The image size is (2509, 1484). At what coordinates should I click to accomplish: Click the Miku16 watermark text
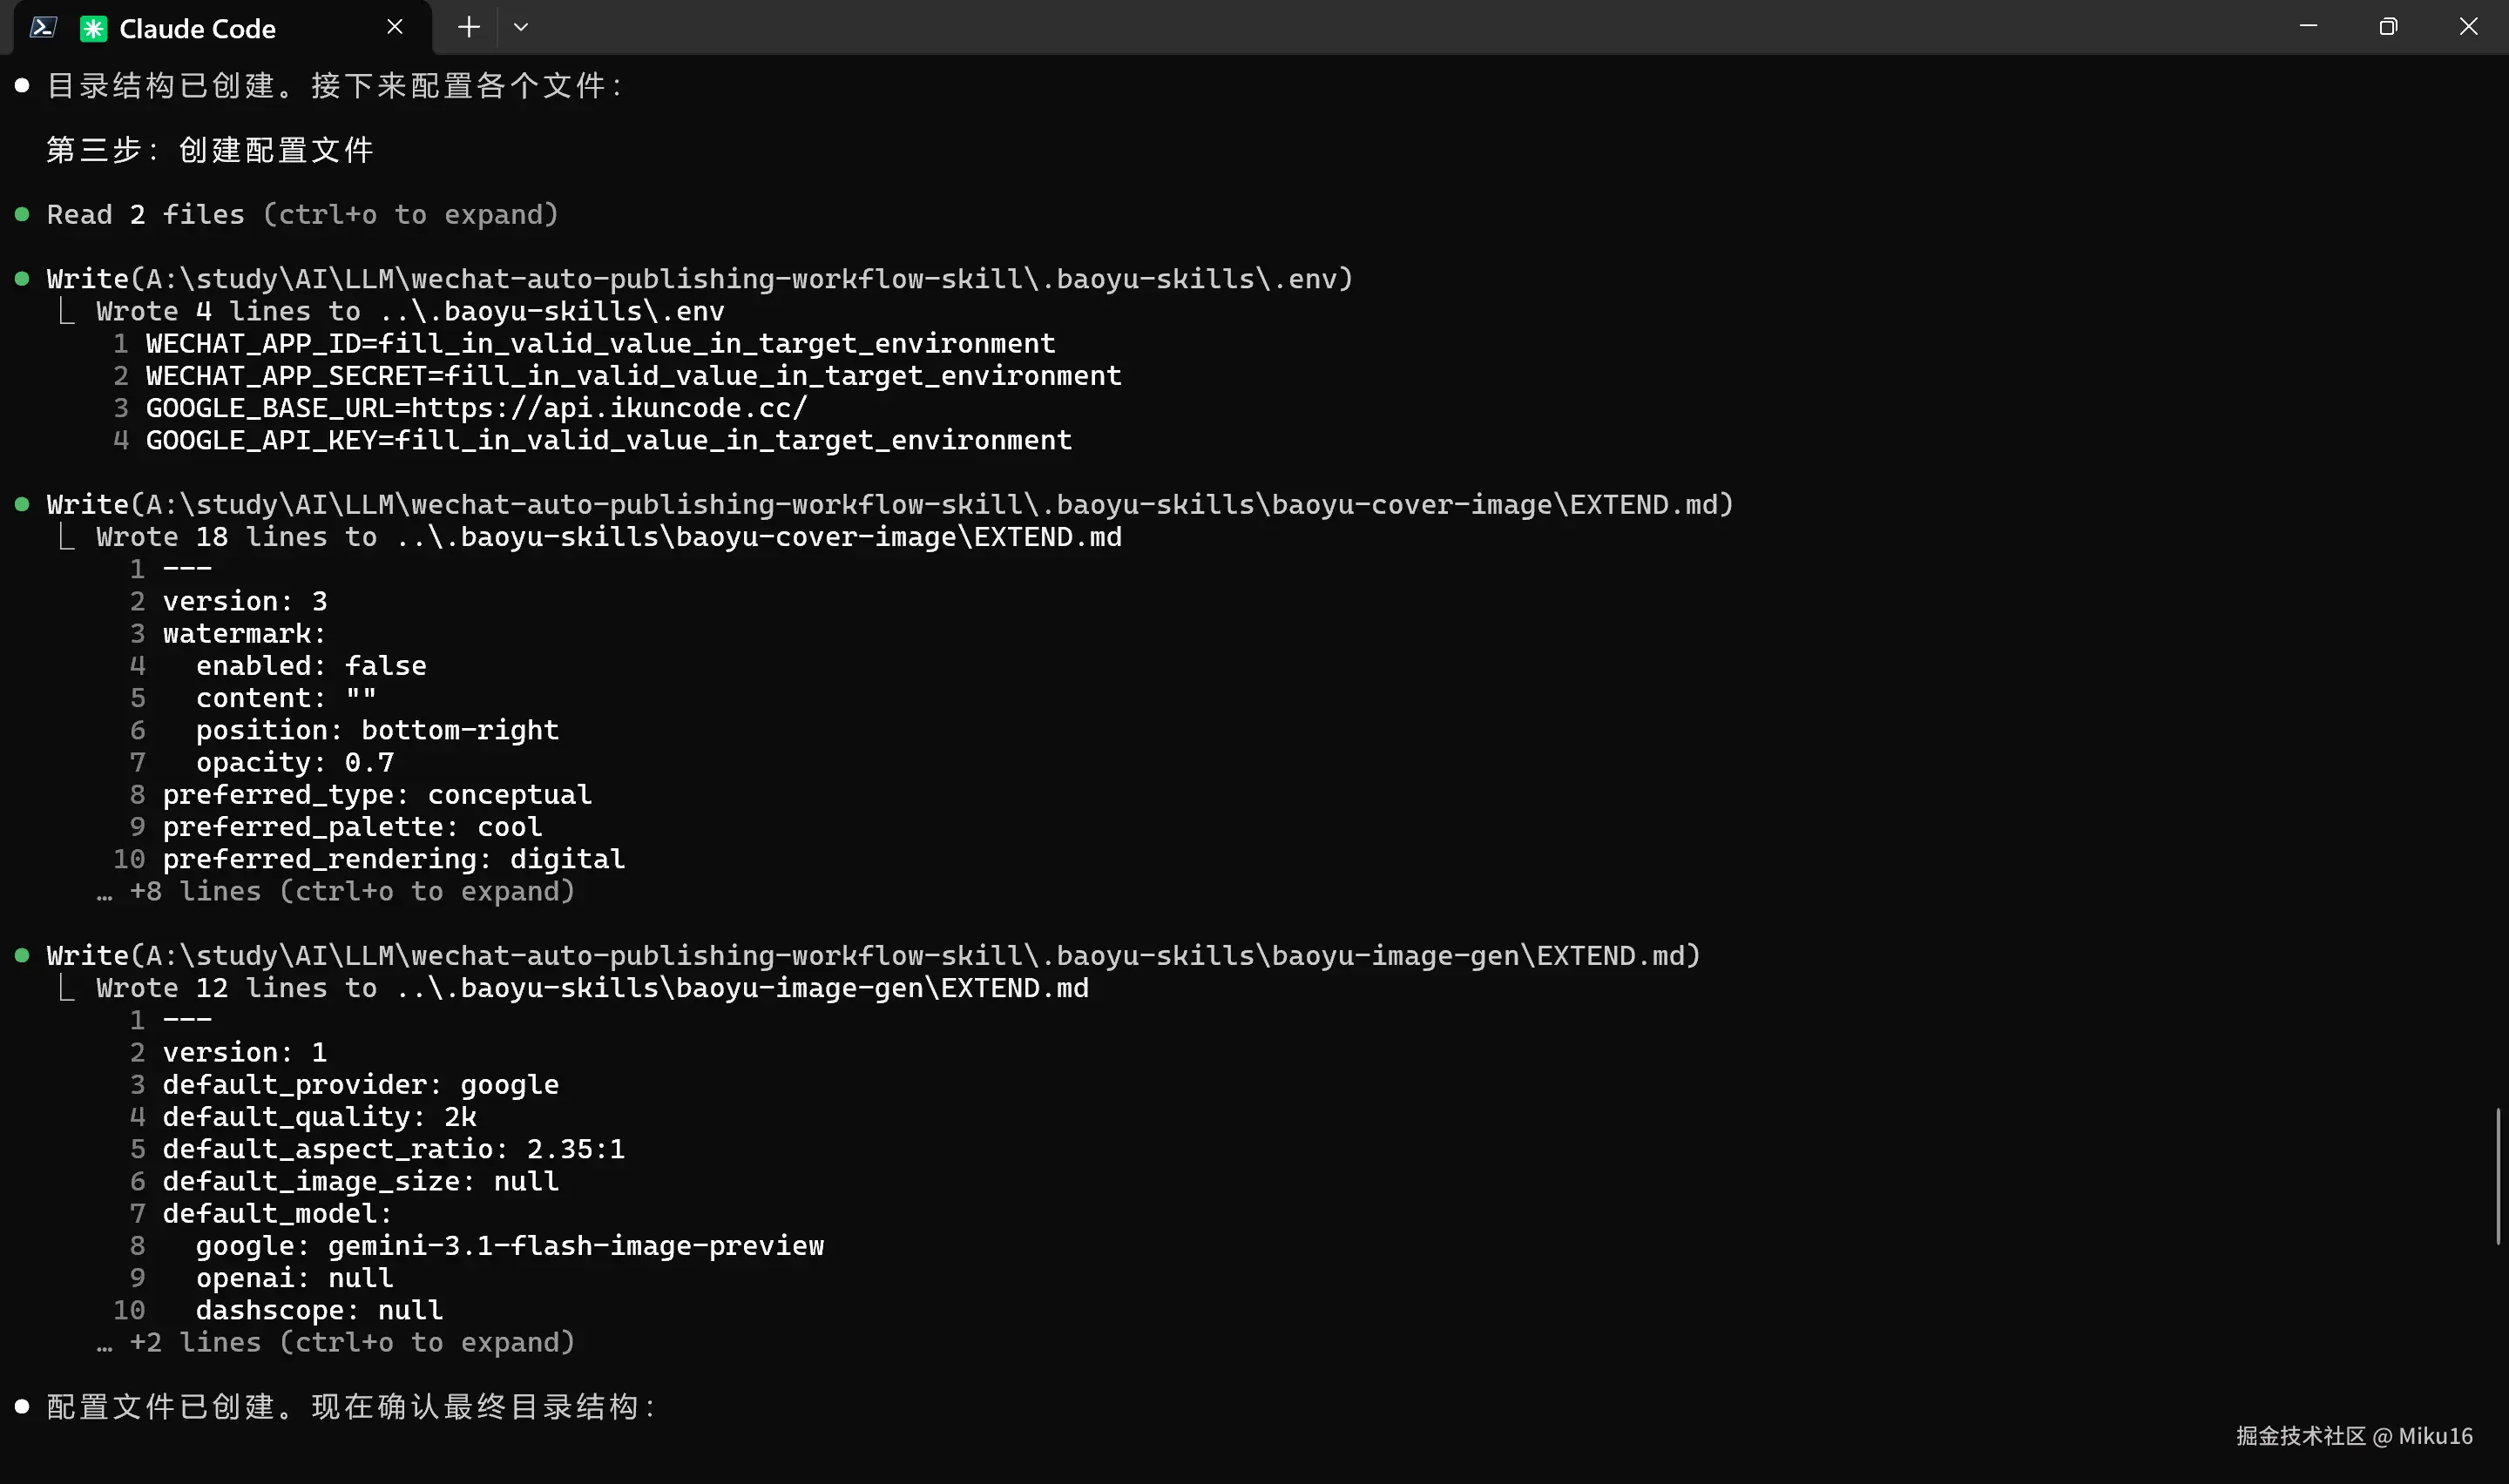tap(2435, 1436)
